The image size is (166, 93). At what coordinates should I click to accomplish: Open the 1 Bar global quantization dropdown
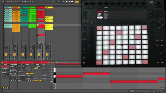click(31, 2)
